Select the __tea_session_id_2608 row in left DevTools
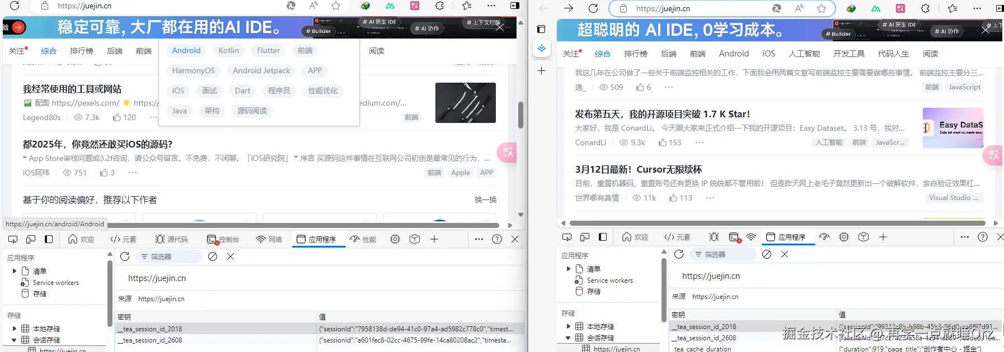 click(x=320, y=340)
